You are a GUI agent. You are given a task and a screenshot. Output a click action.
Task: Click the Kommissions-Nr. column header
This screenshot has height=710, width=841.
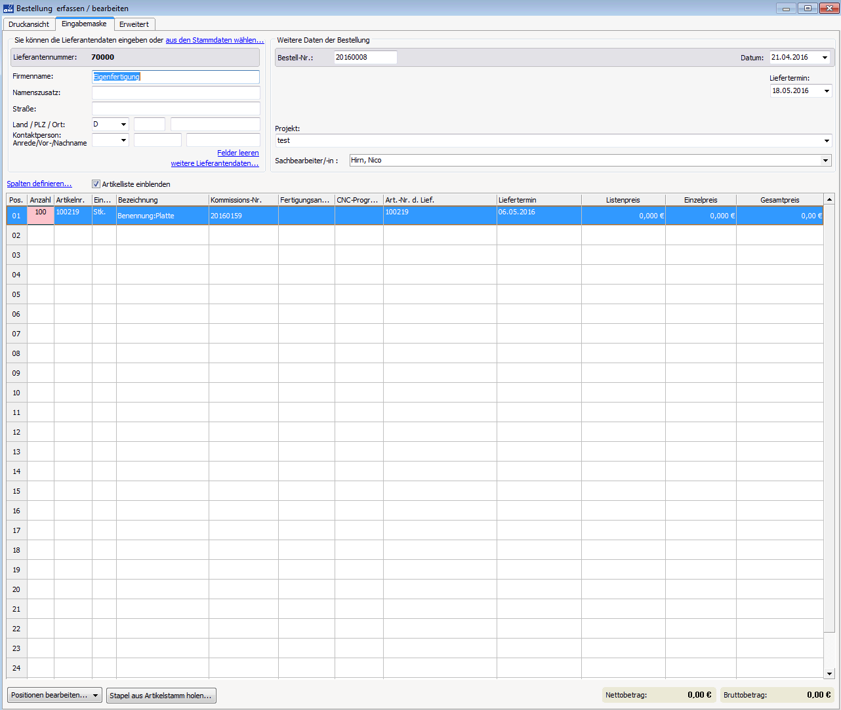(243, 200)
